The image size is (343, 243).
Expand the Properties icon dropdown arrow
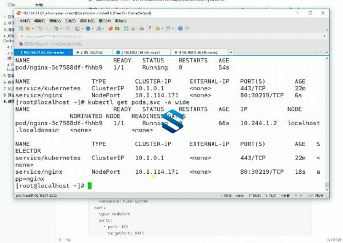coord(61,29)
